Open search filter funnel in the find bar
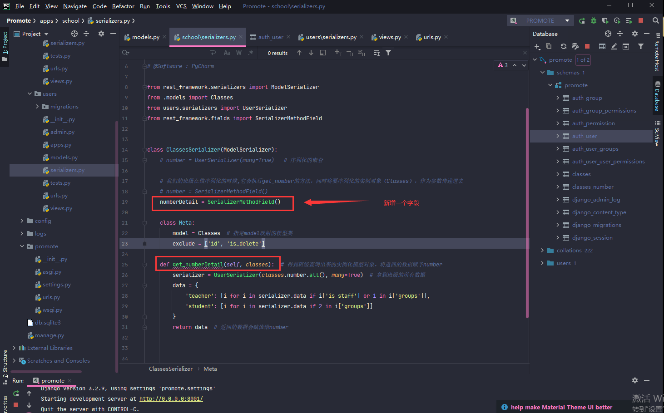This screenshot has width=664, height=413. [388, 53]
